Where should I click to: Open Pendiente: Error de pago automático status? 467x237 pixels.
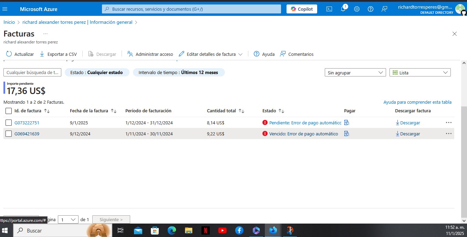[305, 123]
